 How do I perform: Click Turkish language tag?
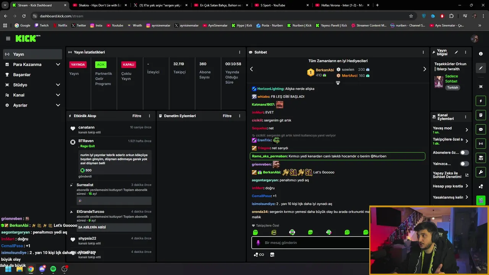[x=452, y=87]
